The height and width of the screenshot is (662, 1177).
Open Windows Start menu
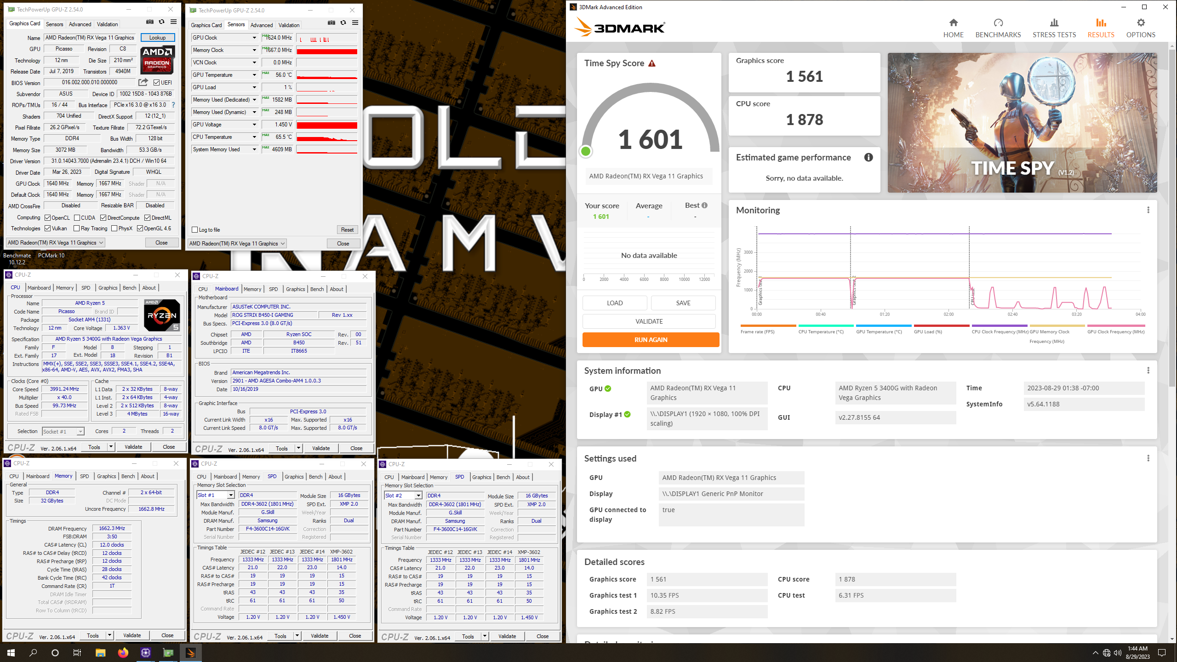[x=11, y=652]
